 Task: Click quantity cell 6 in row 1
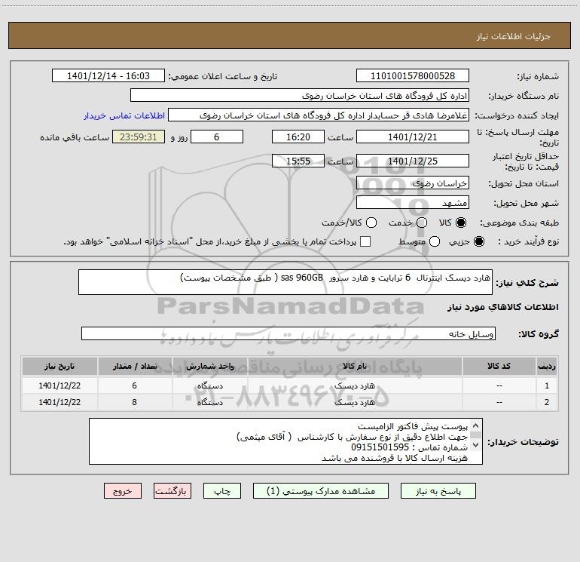[x=135, y=385]
